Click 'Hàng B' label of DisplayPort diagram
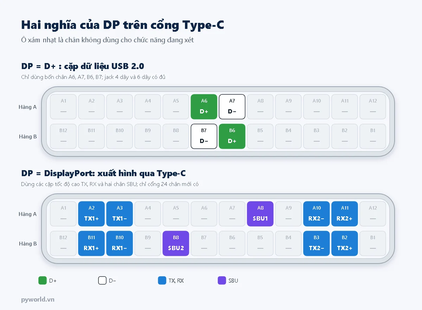 coord(28,244)
